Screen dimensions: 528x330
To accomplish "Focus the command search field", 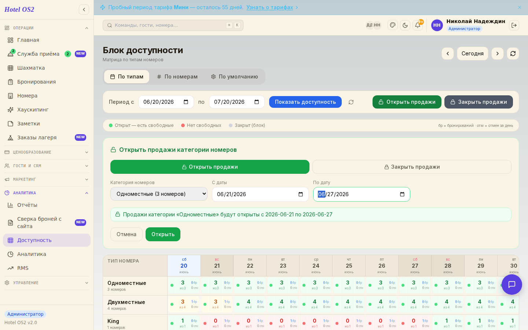I will 173,25.
